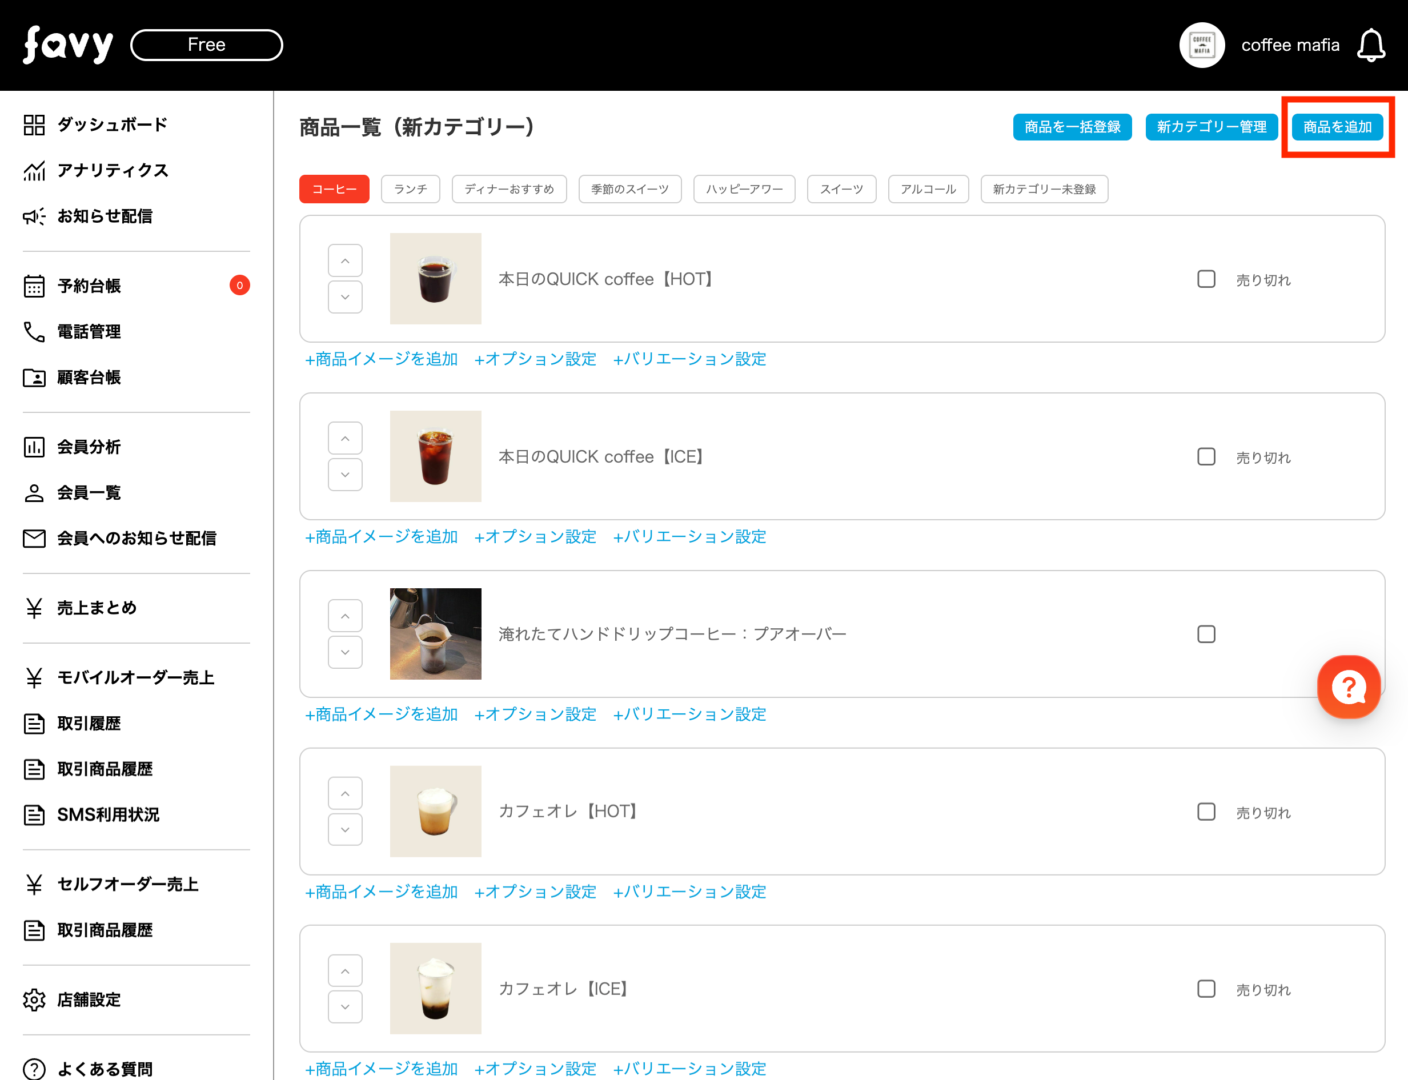The image size is (1408, 1080).
Task: Toggle sold-out checkbox for カフェオレ【HOT】
Action: (1206, 812)
